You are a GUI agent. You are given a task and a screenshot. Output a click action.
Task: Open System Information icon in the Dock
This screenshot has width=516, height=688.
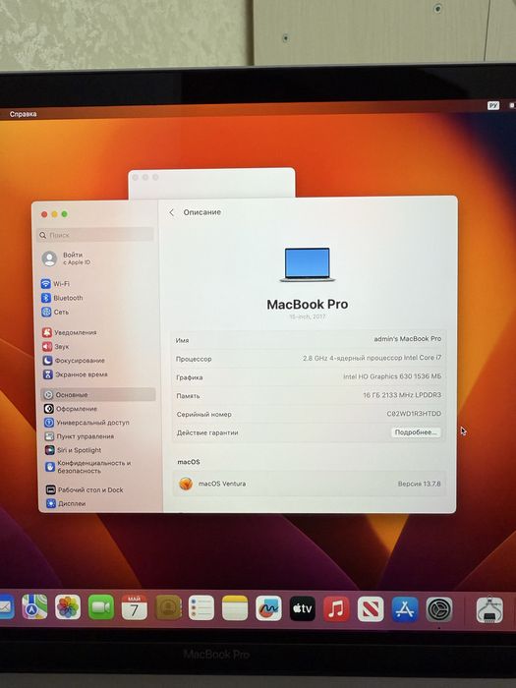(x=489, y=610)
